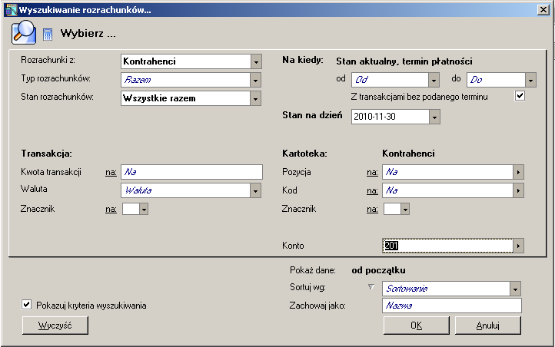This screenshot has height=347, width=555.
Task: Click the Kwota transakcji input field
Action: coord(191,172)
